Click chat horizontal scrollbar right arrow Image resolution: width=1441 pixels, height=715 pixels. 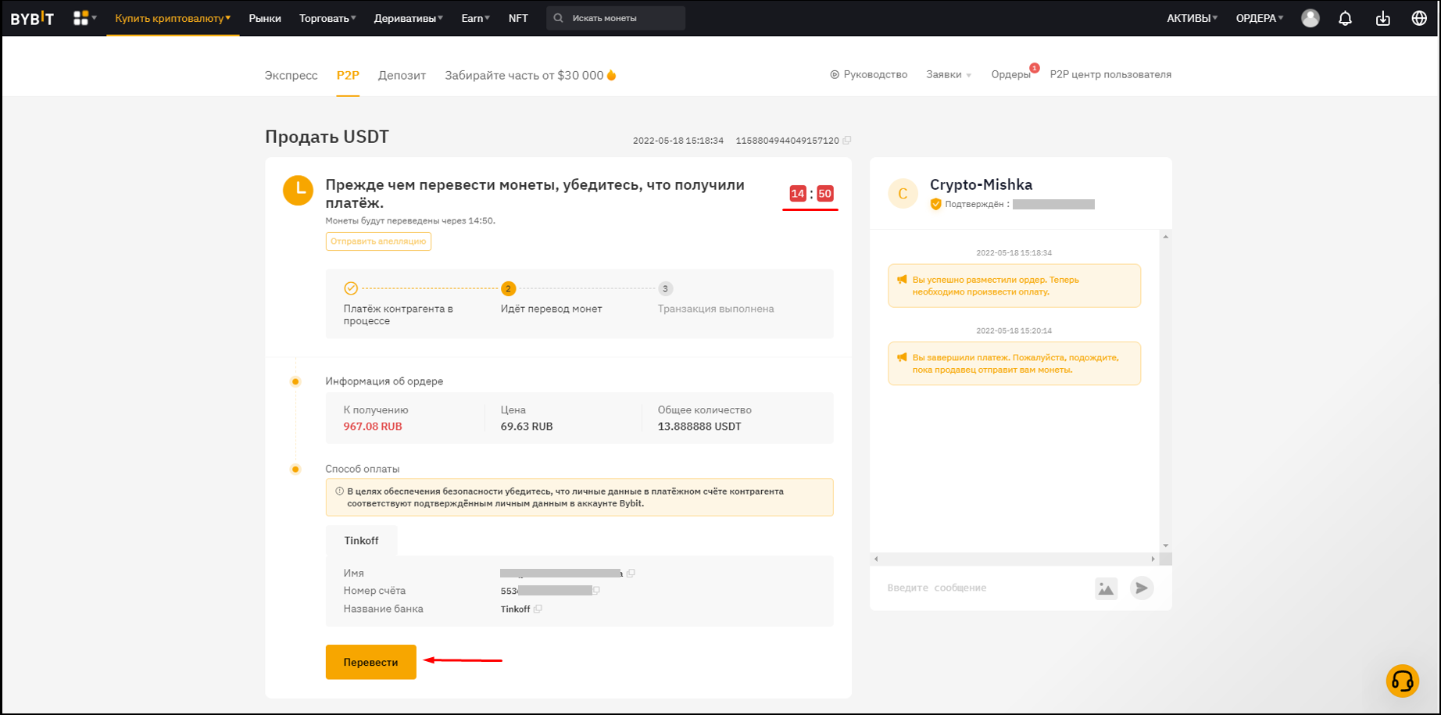click(x=1153, y=559)
